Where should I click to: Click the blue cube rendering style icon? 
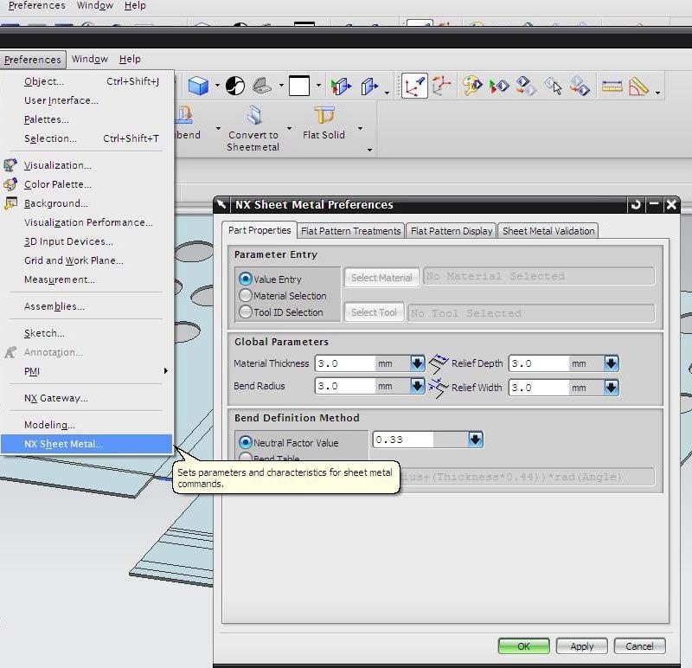click(198, 85)
